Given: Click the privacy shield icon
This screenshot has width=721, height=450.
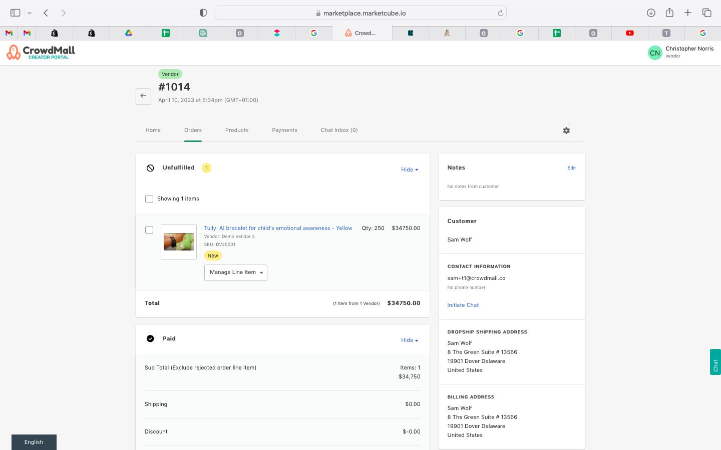Looking at the screenshot, I should [x=203, y=13].
